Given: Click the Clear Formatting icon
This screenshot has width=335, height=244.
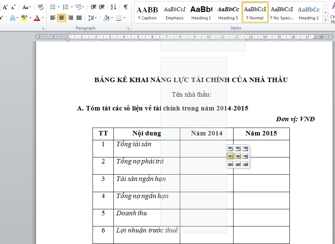Looking at the screenshot, I should 41,7.
